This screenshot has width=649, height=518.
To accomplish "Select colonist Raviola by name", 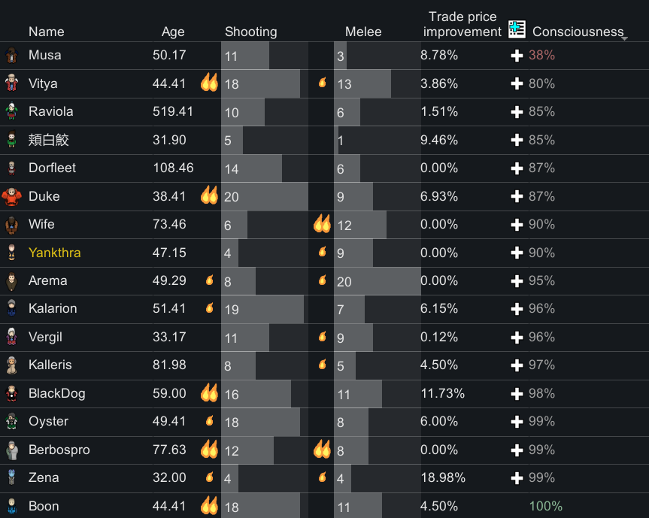I will coord(51,111).
